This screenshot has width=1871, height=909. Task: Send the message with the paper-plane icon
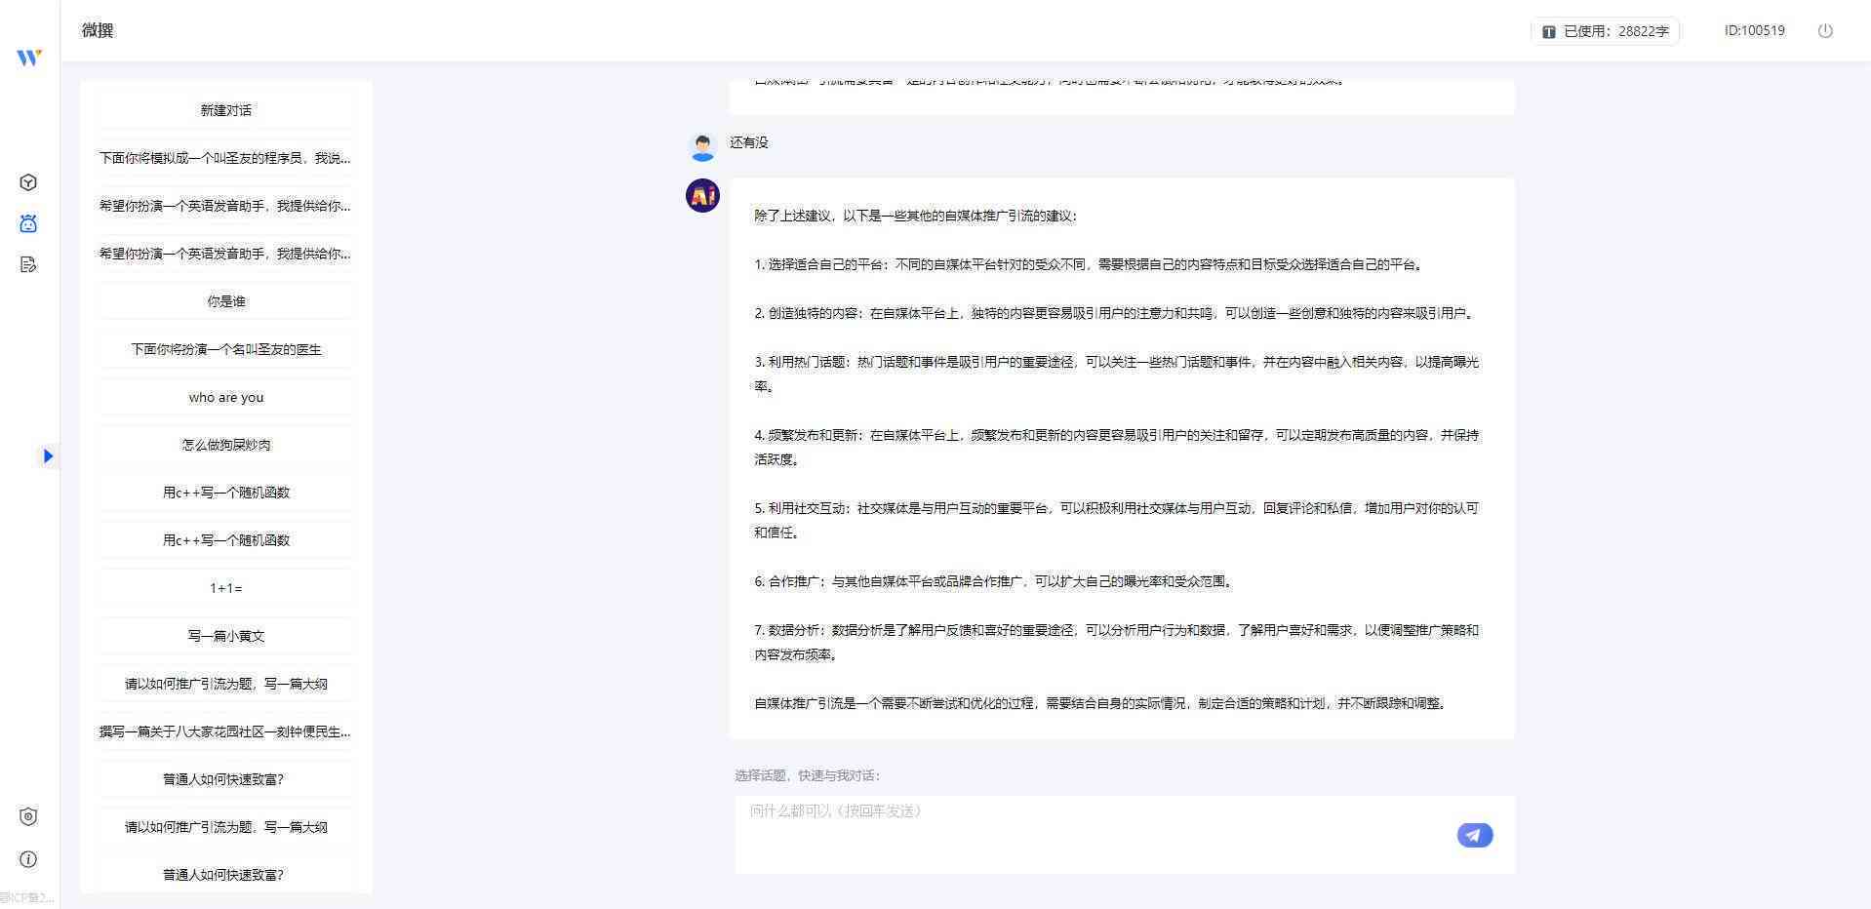tap(1474, 835)
